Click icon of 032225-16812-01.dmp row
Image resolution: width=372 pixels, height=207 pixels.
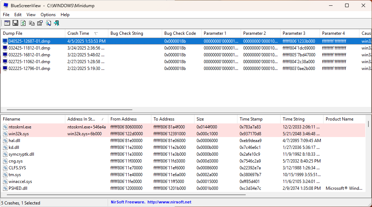pos(5,55)
